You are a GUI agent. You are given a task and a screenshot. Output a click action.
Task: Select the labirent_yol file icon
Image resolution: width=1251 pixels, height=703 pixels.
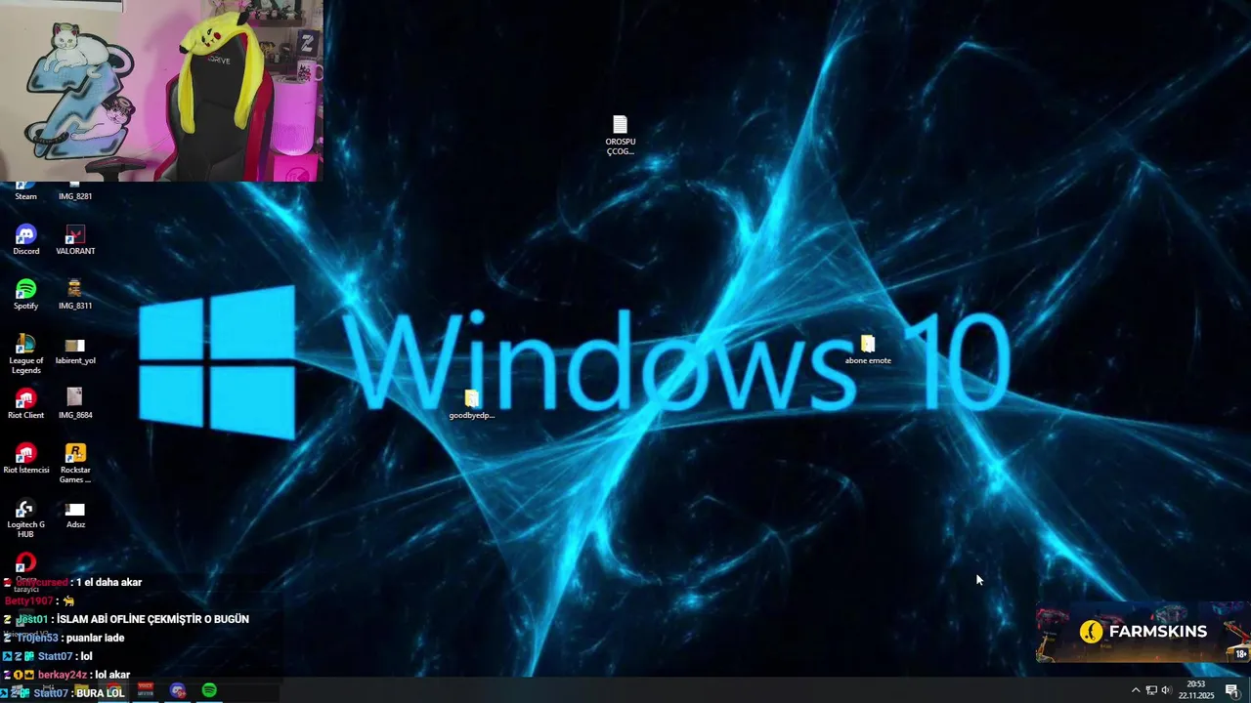point(75,350)
